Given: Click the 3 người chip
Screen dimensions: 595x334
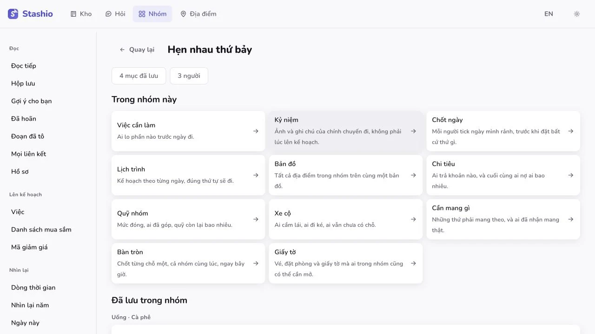Looking at the screenshot, I should [189, 76].
